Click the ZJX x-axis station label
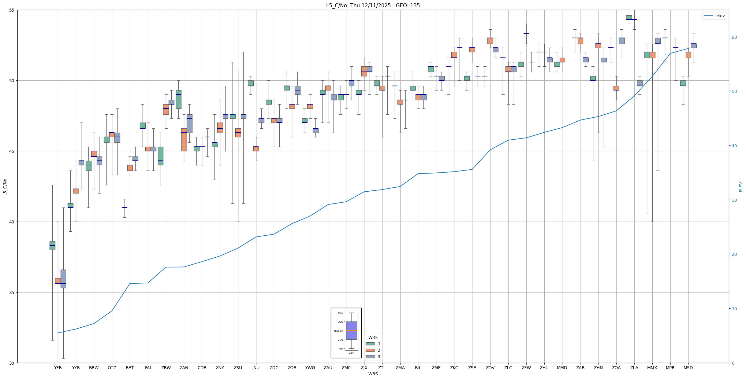746x379 pixels. pyautogui.click(x=364, y=368)
